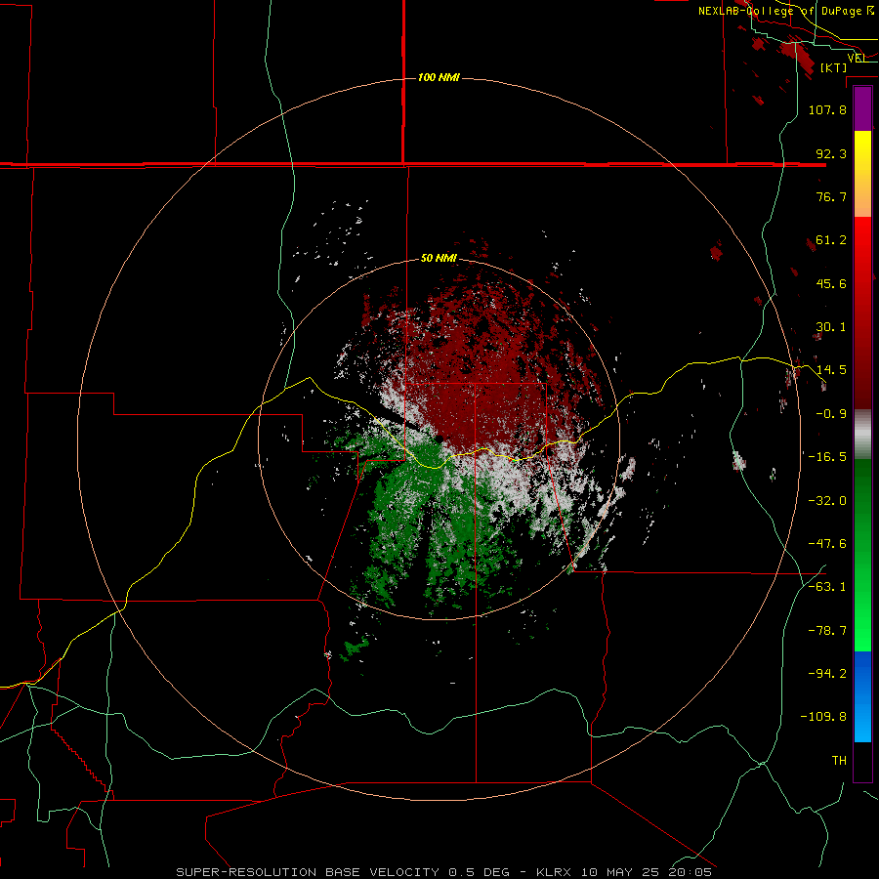Click the 14.5 value on velocity scale
The width and height of the screenshot is (879, 879).
click(831, 370)
